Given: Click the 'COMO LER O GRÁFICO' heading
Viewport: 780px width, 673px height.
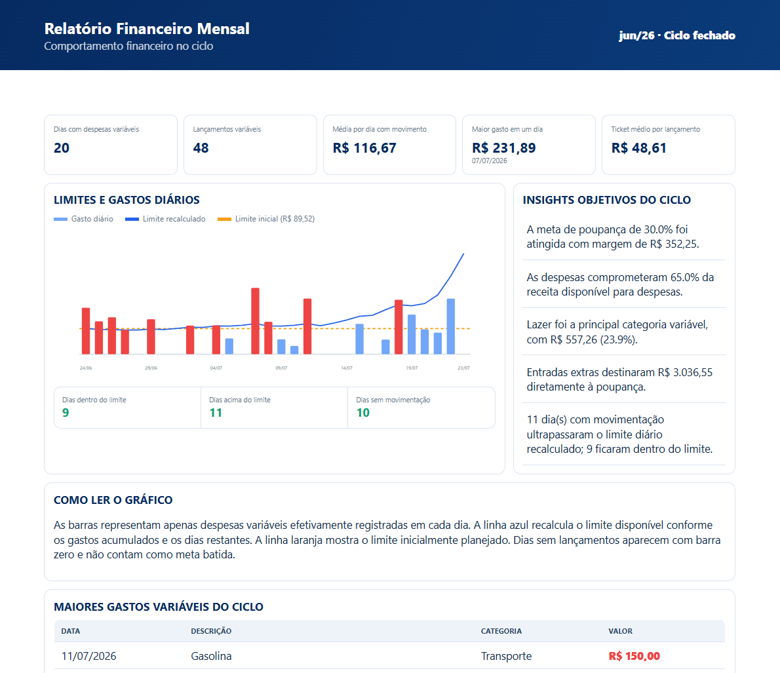Looking at the screenshot, I should click(x=113, y=501).
